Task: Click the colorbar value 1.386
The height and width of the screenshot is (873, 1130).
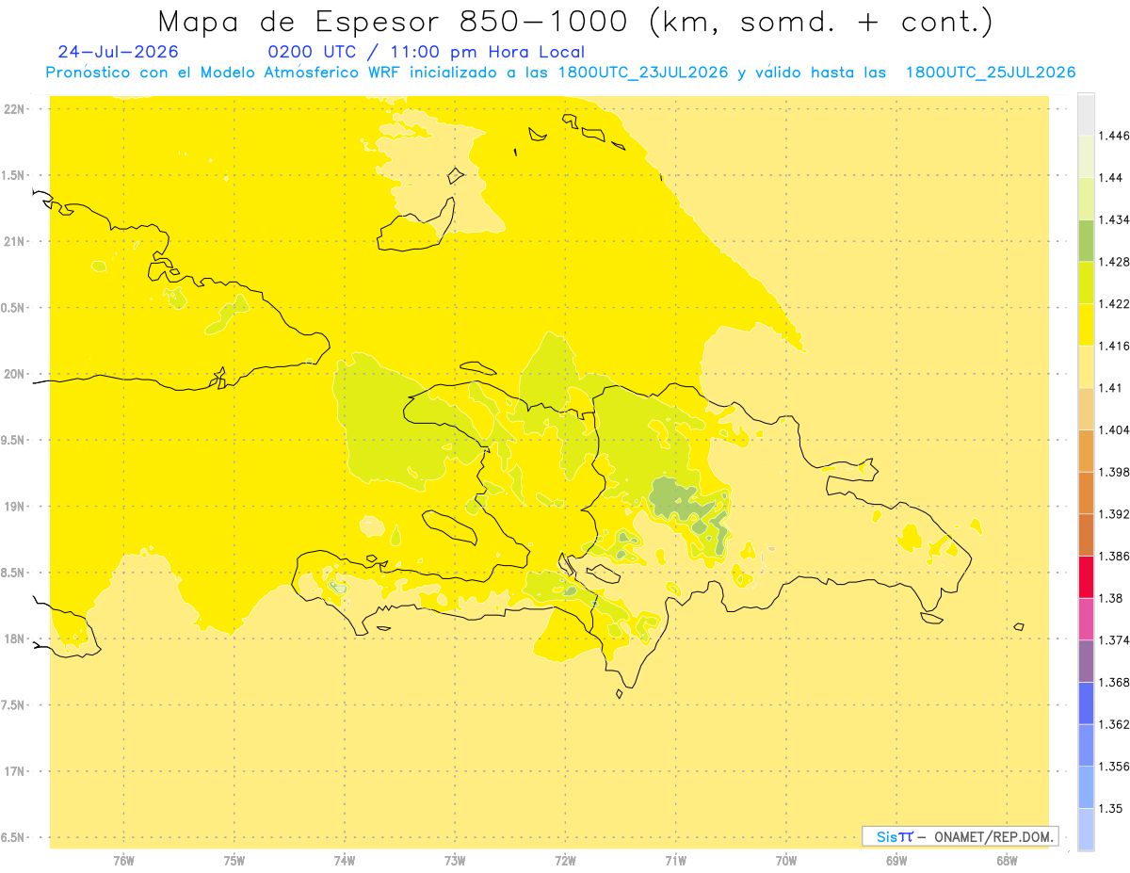Action: pyautogui.click(x=1116, y=557)
